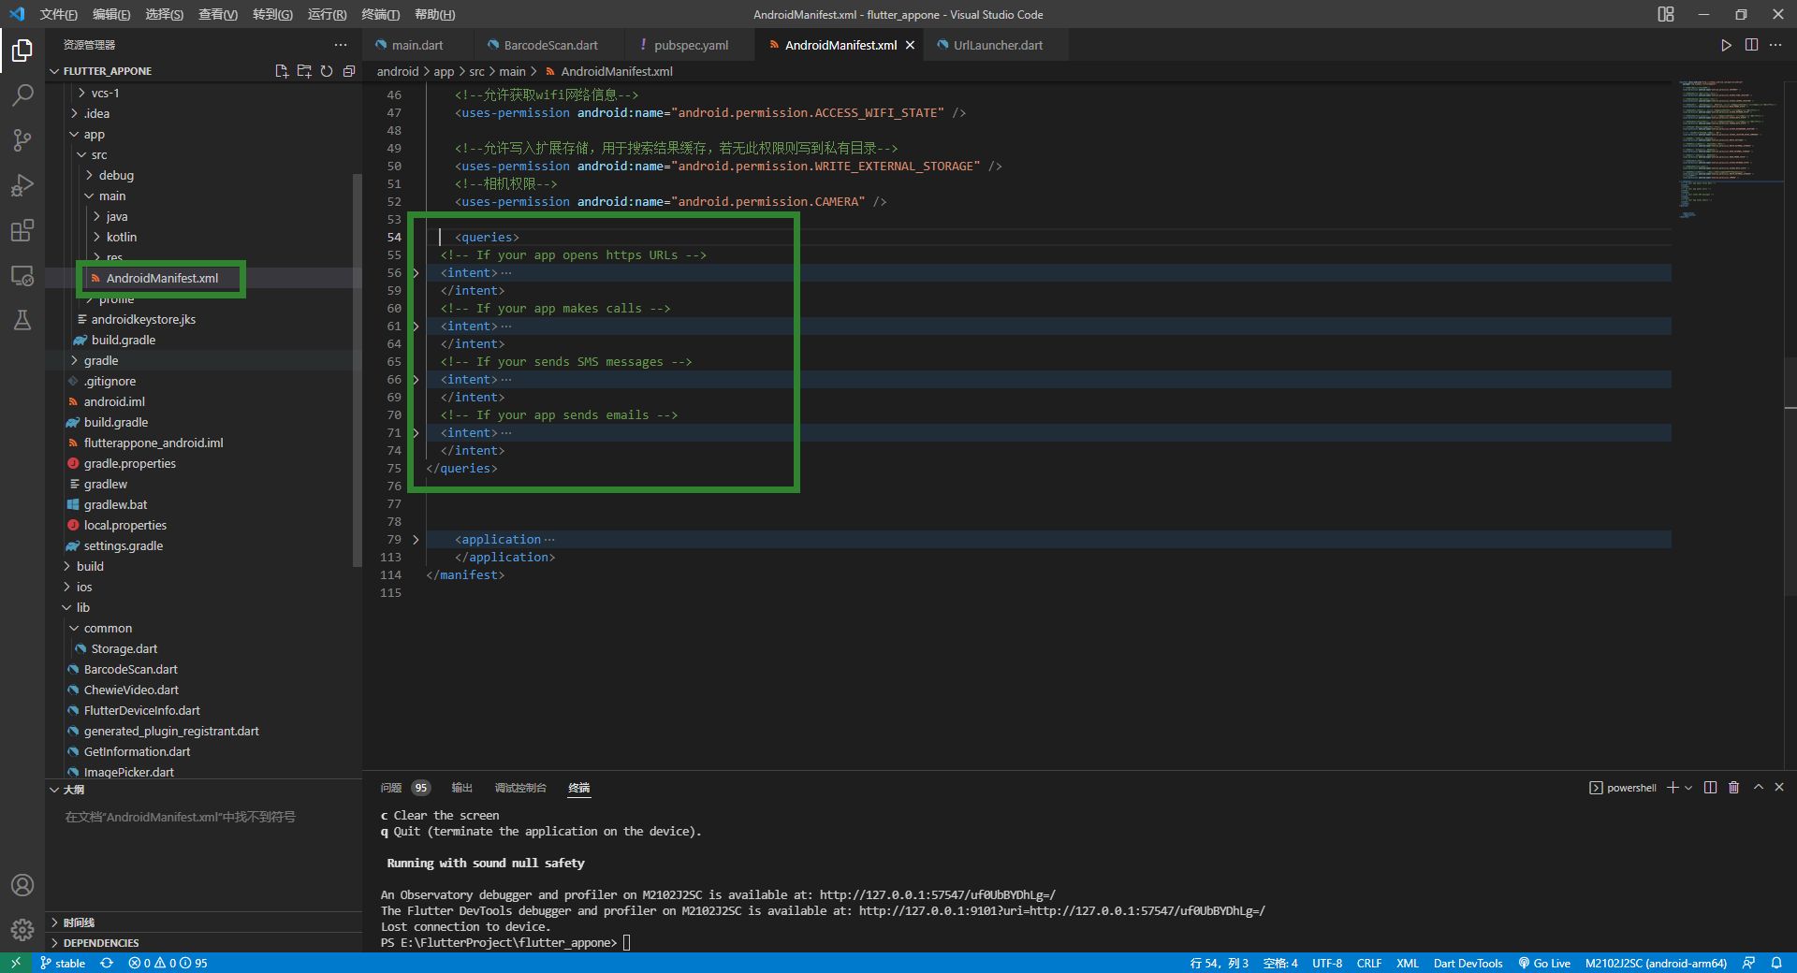Open the notifications bell
The image size is (1797, 973).
coord(1776,963)
